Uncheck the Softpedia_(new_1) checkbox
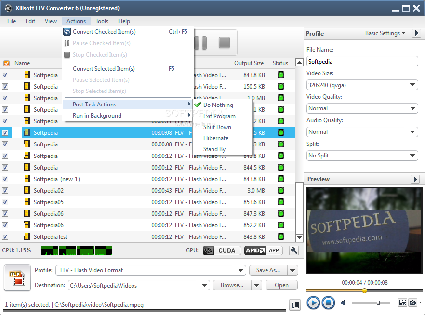Screen dimensions: 425x315 pos(5,179)
